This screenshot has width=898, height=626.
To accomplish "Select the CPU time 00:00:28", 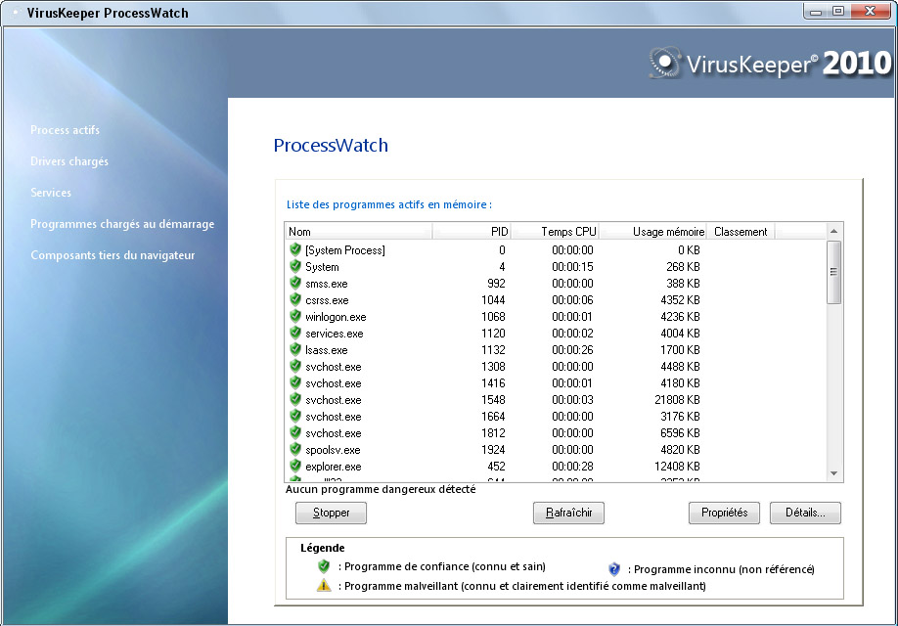I will (x=572, y=467).
